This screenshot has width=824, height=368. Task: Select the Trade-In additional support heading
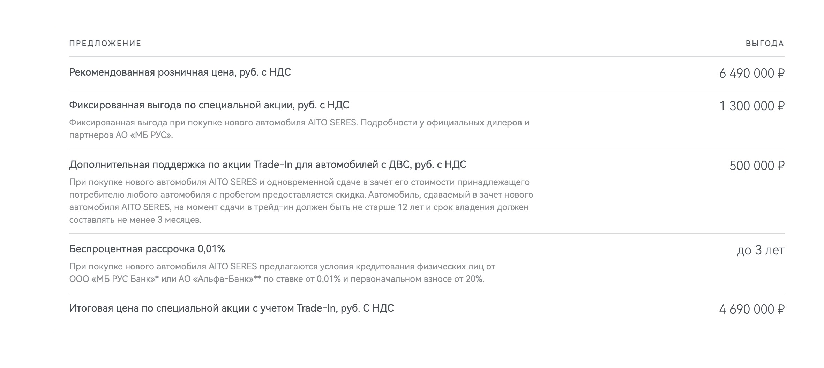pos(268,164)
